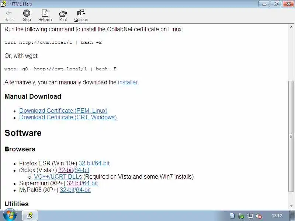The width and height of the screenshot is (295, 221).
Task: Click the Manual Download heading
Action: point(33,97)
